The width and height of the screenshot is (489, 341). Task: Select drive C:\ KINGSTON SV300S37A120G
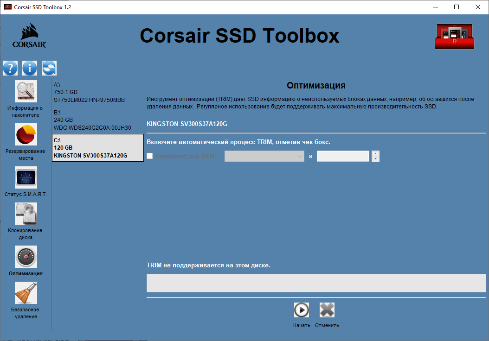click(98, 148)
